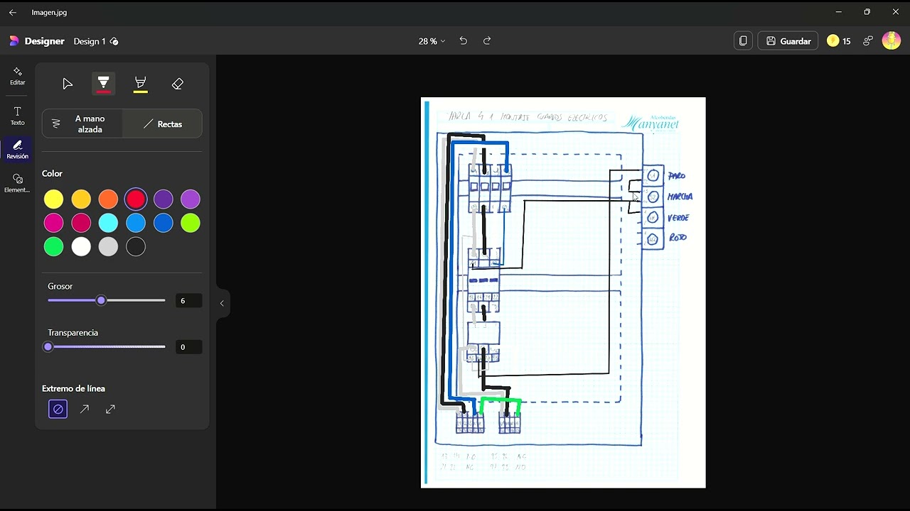Viewport: 910px width, 511px height.
Task: Rename the Design 1 title
Action: pyautogui.click(x=90, y=41)
